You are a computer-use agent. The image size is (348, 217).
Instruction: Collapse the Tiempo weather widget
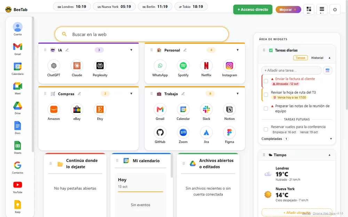(329, 155)
